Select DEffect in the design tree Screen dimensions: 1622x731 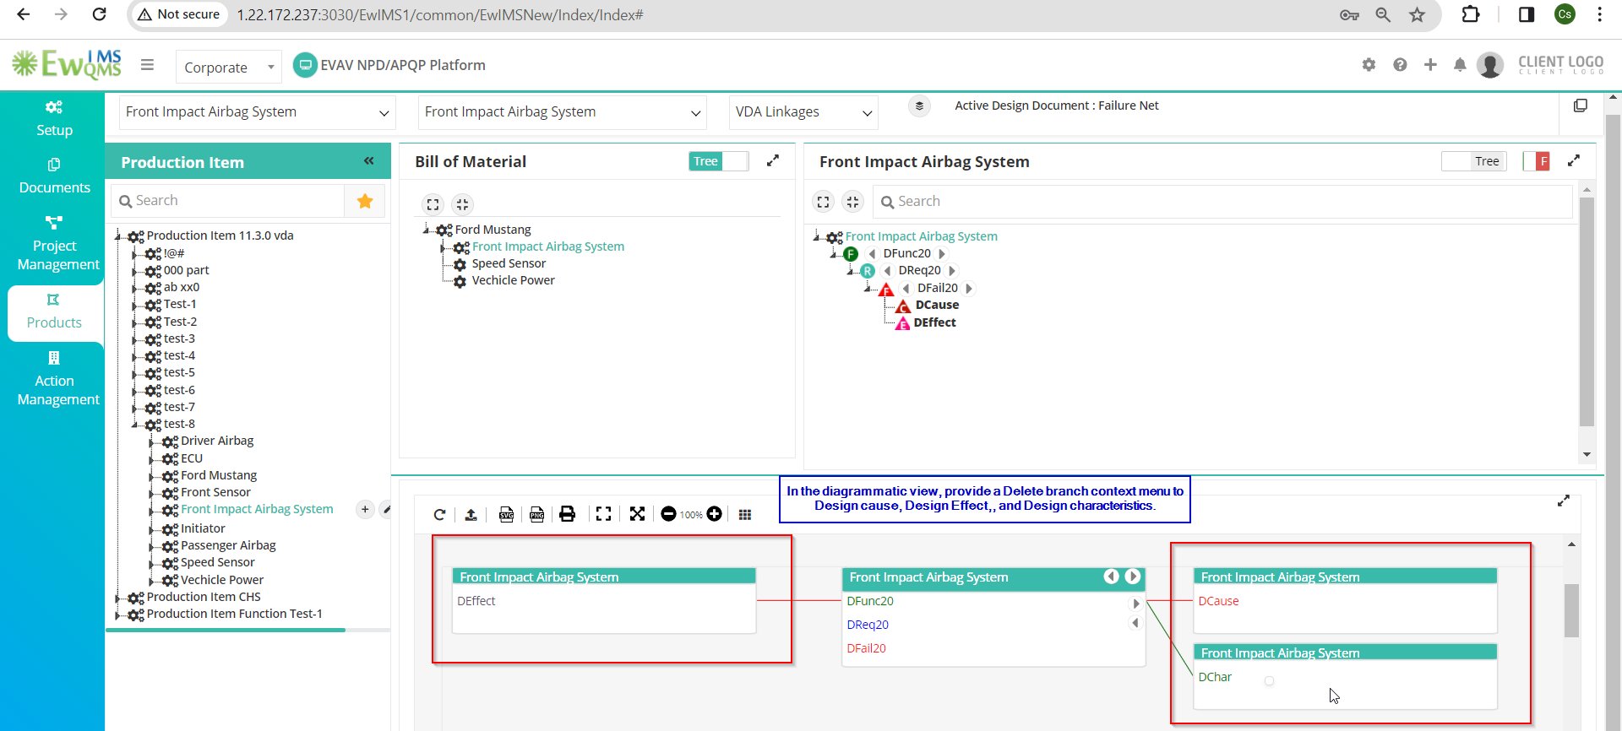[x=934, y=322]
